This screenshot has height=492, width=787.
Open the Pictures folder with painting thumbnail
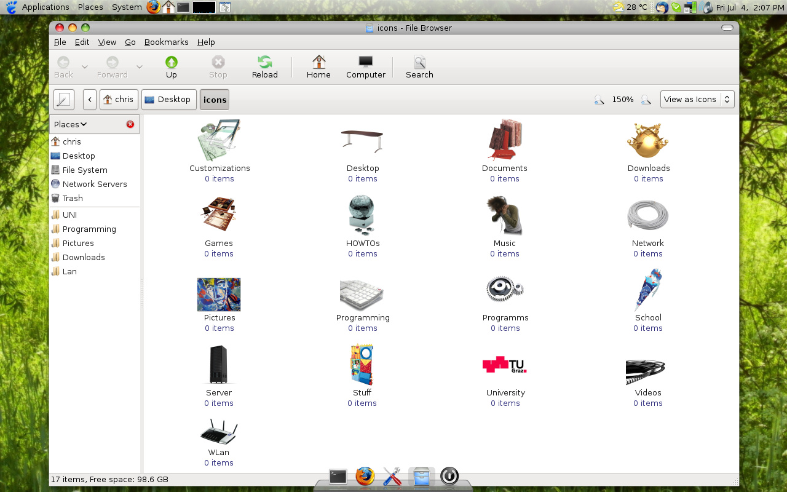click(x=219, y=294)
